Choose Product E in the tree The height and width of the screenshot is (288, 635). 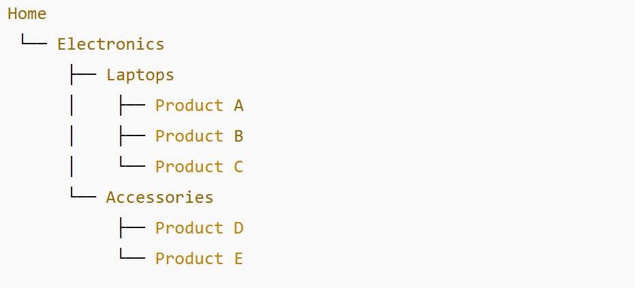199,259
